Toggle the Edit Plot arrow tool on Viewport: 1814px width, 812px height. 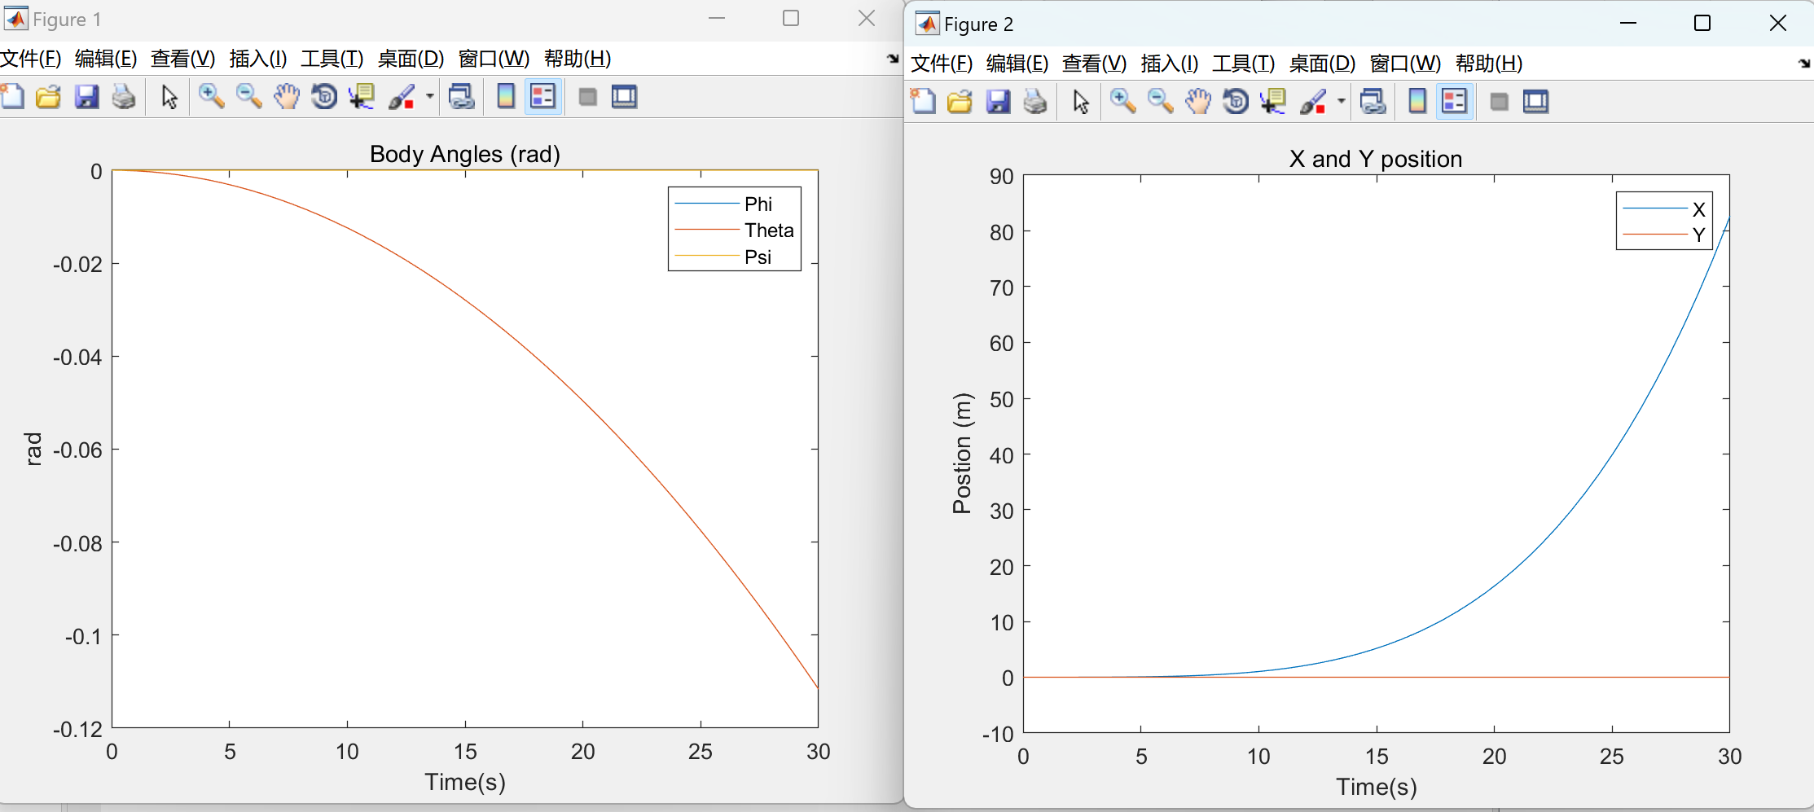(x=168, y=96)
